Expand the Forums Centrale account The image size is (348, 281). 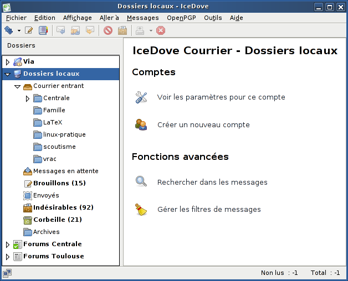tap(8, 244)
